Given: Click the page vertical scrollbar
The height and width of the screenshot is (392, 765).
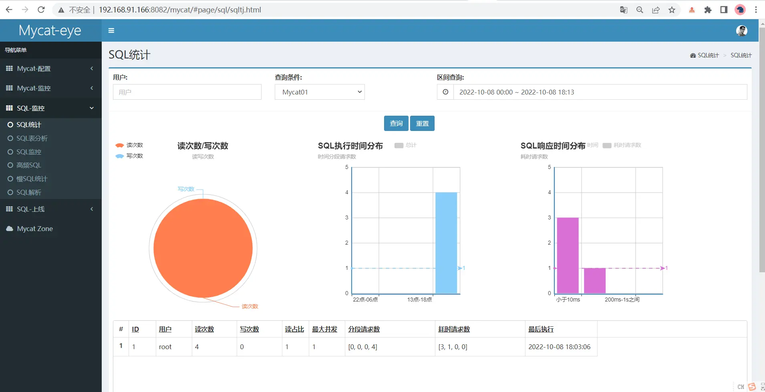Looking at the screenshot, I should pyautogui.click(x=762, y=150).
